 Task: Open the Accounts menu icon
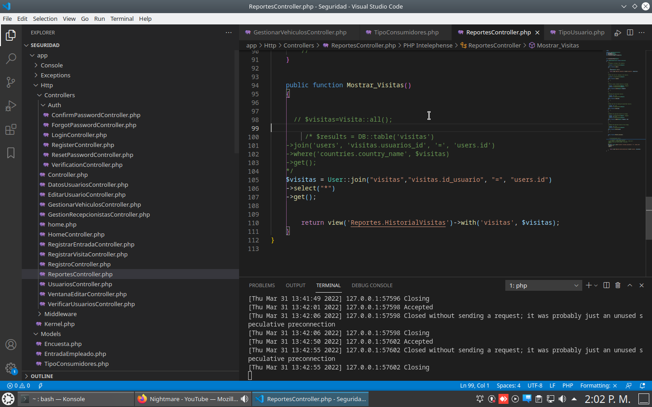(11, 345)
